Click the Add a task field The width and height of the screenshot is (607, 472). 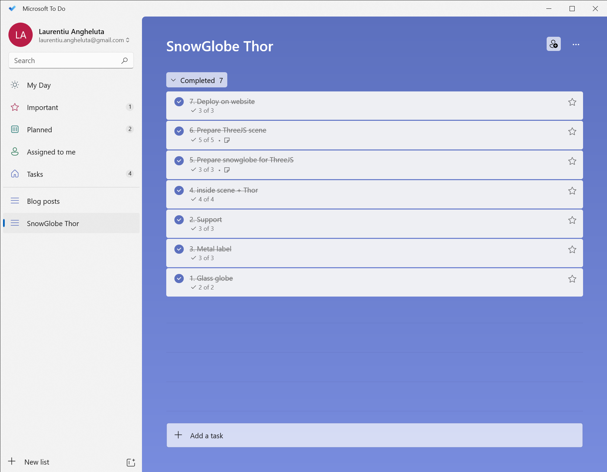(x=374, y=436)
